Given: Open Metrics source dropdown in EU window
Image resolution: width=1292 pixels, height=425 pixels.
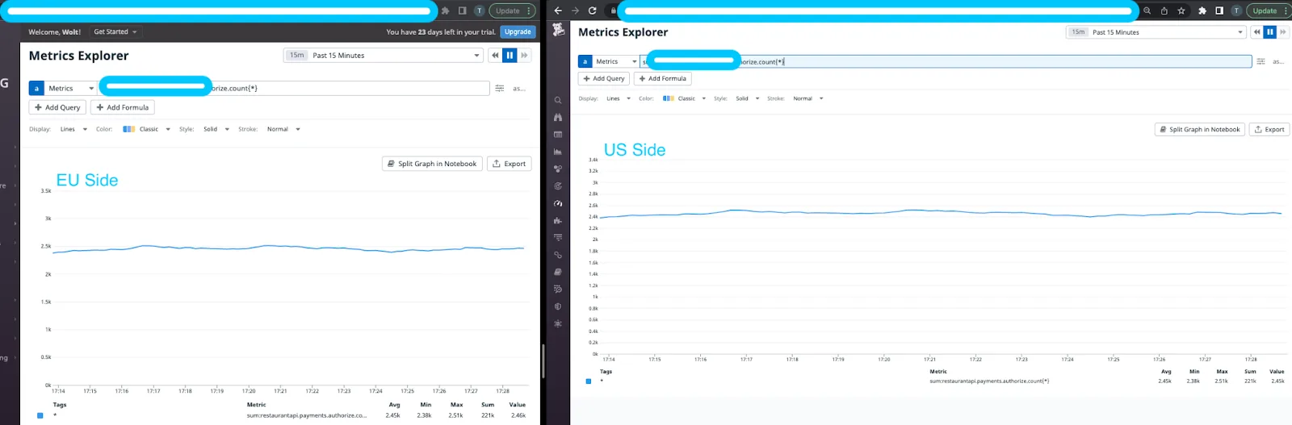Looking at the screenshot, I should [x=71, y=88].
